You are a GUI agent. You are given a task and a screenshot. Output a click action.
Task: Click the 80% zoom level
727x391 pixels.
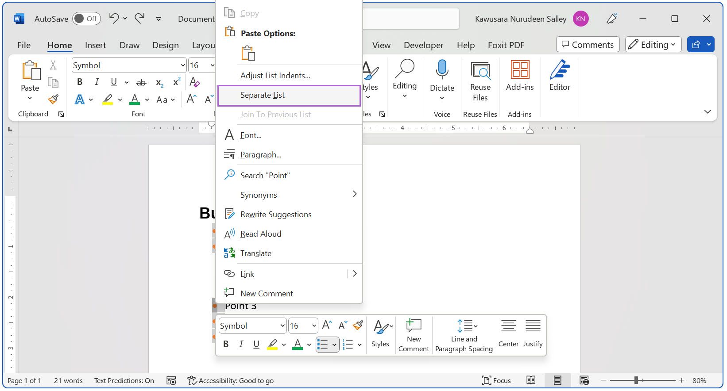click(699, 380)
